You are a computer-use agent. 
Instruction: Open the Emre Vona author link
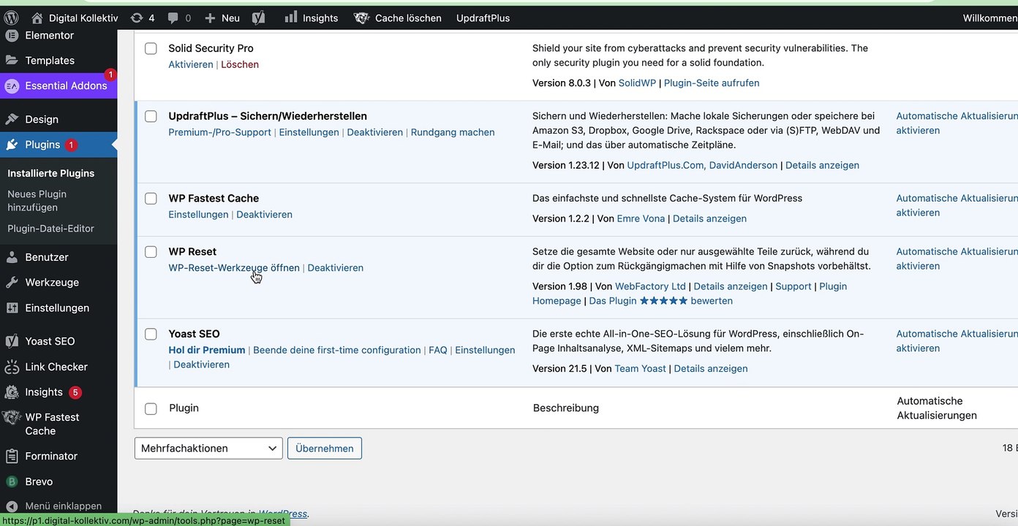(641, 218)
